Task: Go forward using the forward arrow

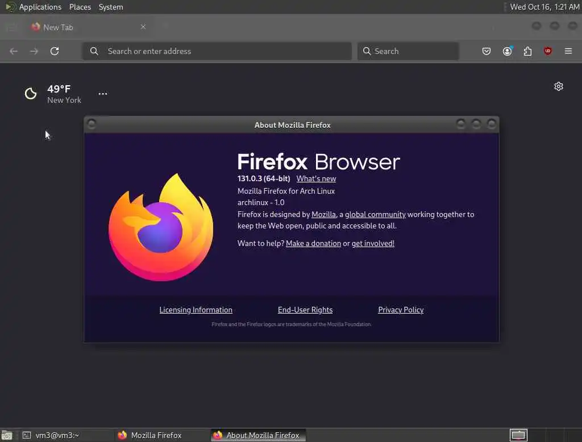Action: click(34, 51)
